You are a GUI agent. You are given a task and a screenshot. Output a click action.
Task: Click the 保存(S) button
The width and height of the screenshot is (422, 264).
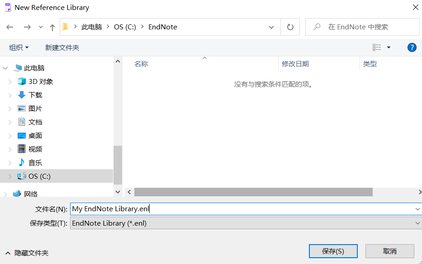333,251
